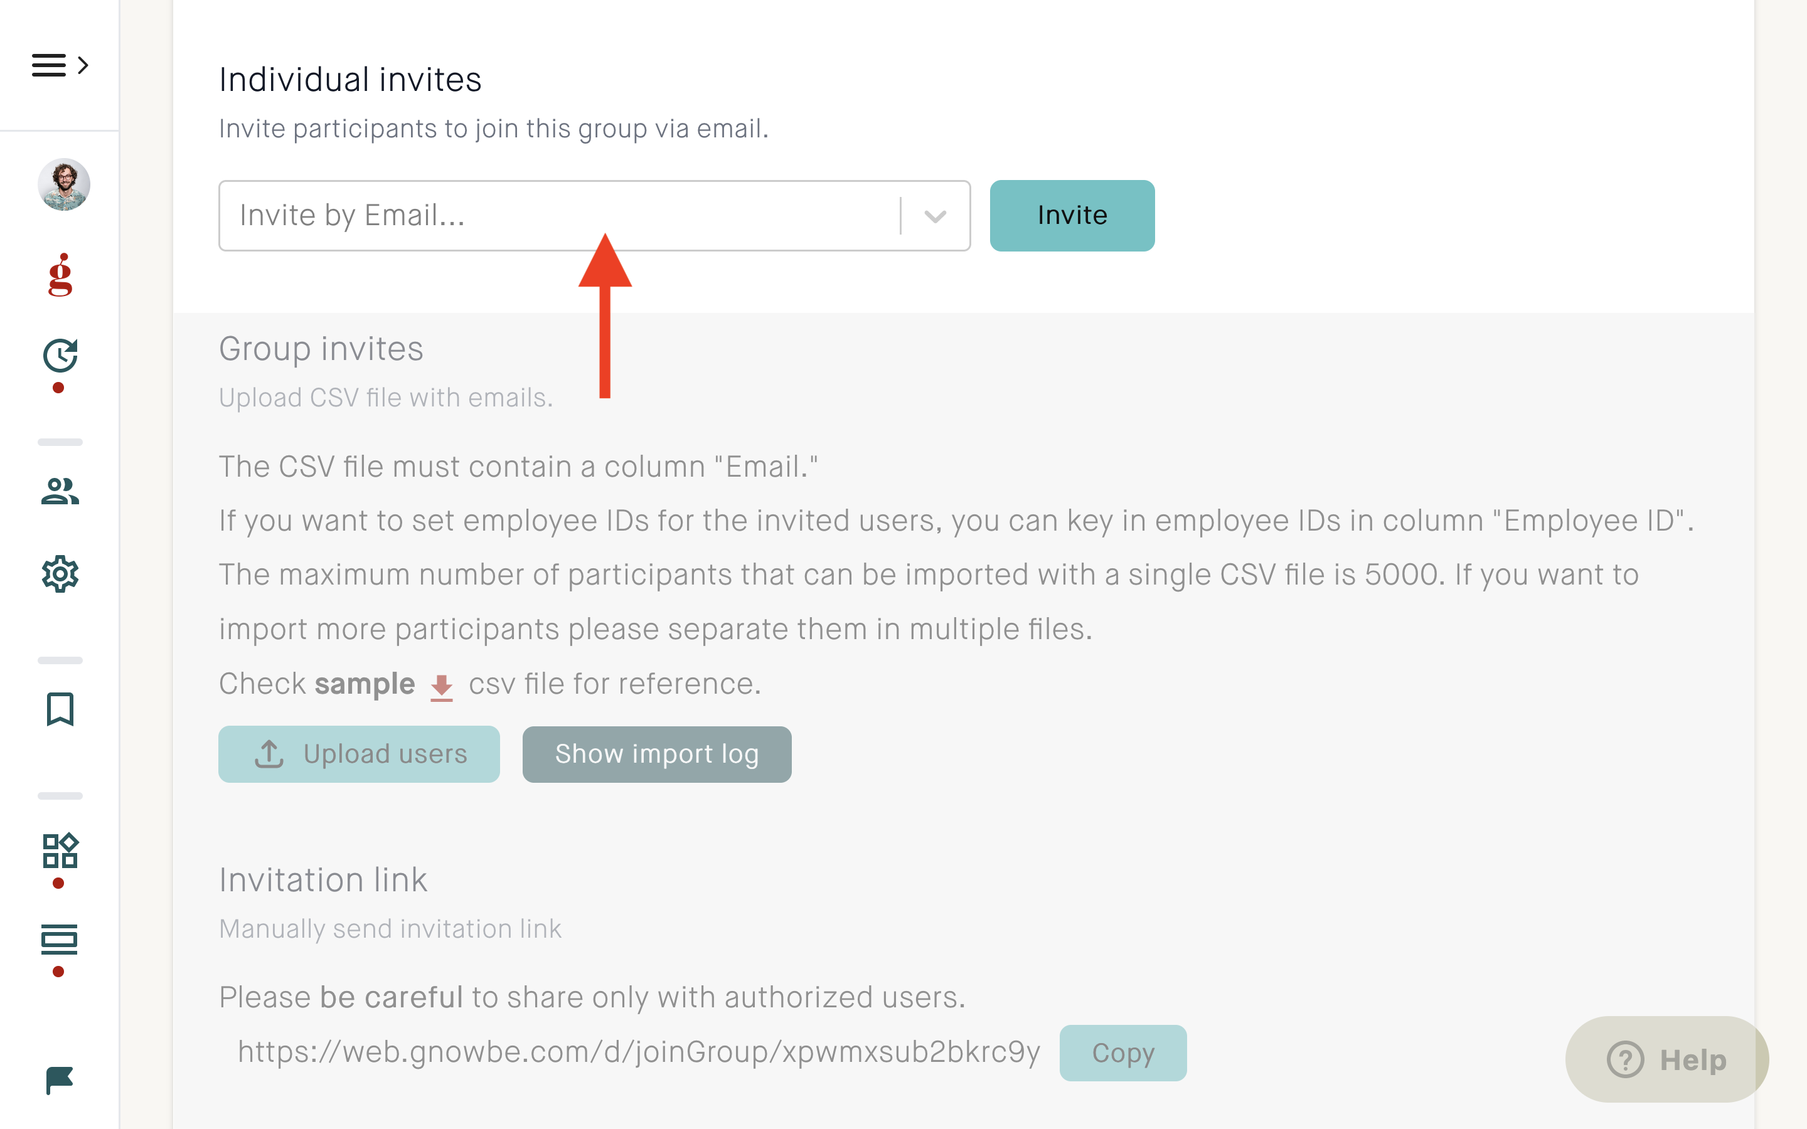Open the participants people icon

[x=60, y=491]
